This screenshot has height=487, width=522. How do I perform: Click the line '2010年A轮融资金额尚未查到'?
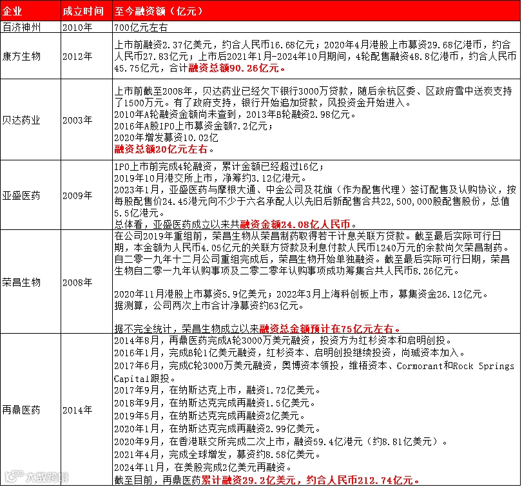235,115
